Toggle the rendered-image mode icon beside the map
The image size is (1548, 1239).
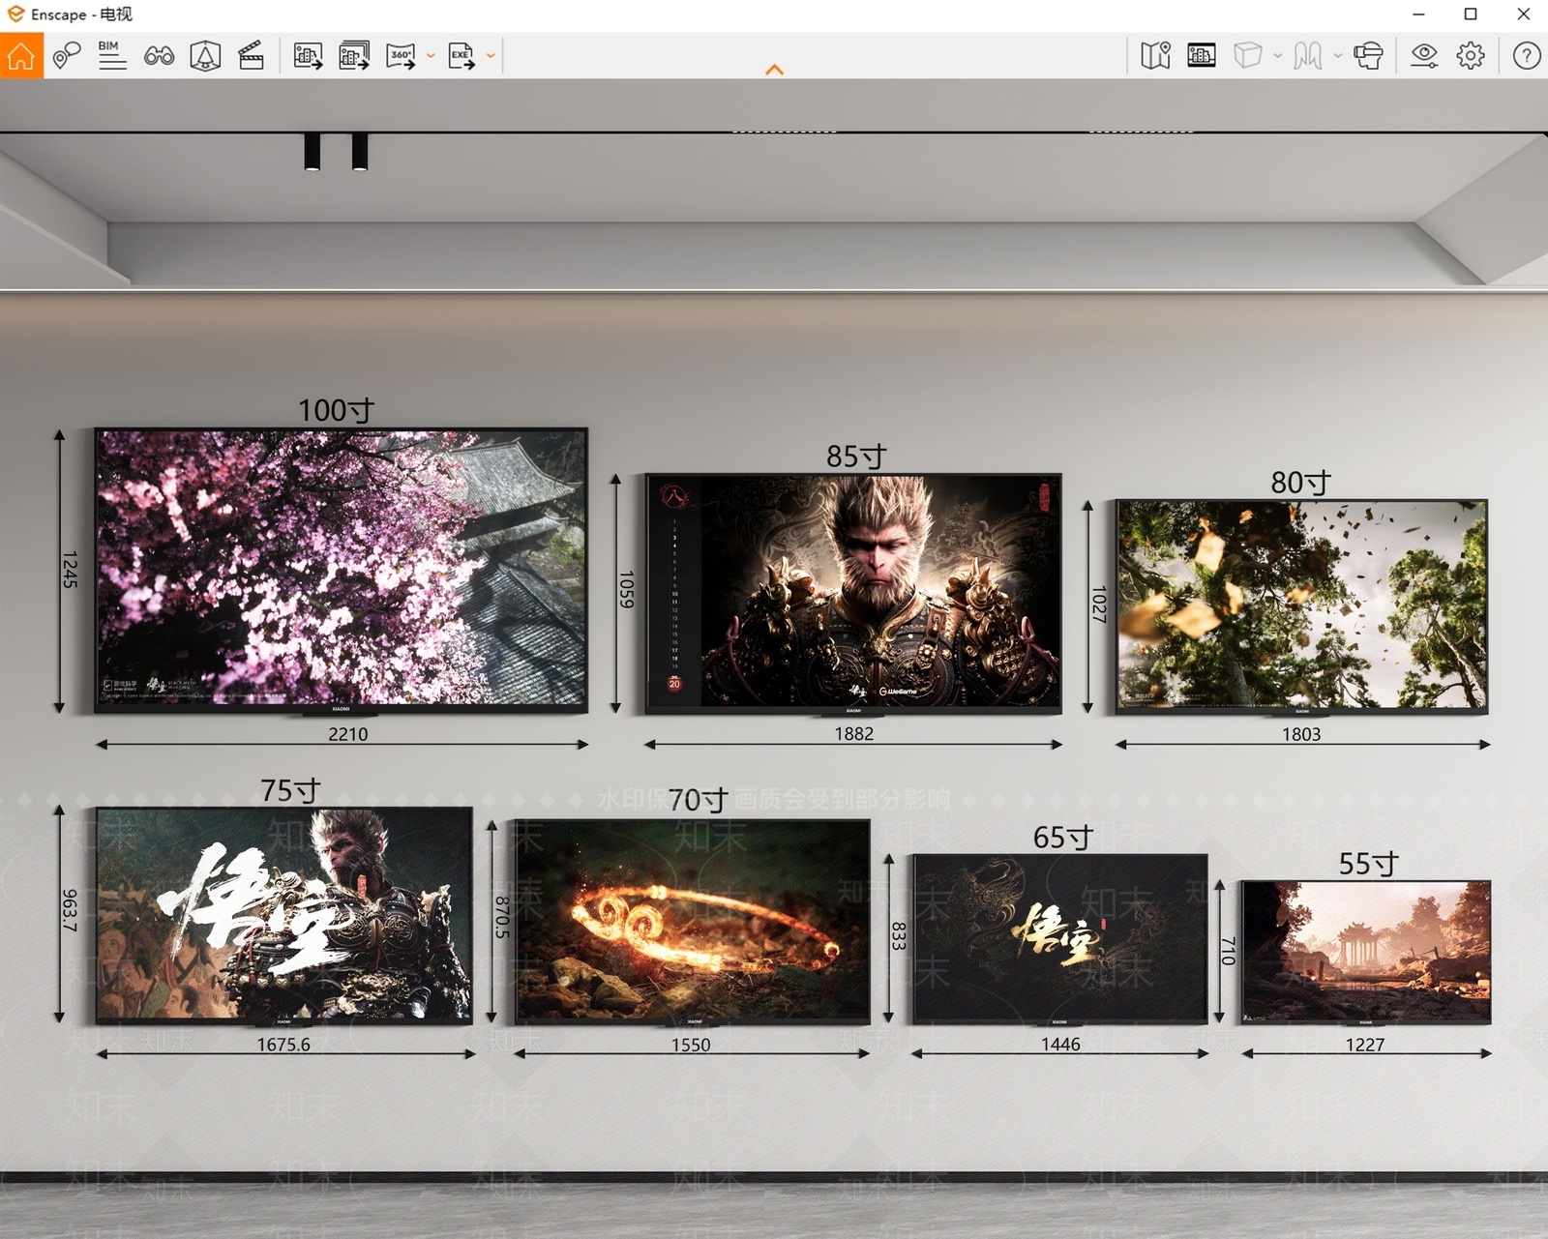(1202, 56)
